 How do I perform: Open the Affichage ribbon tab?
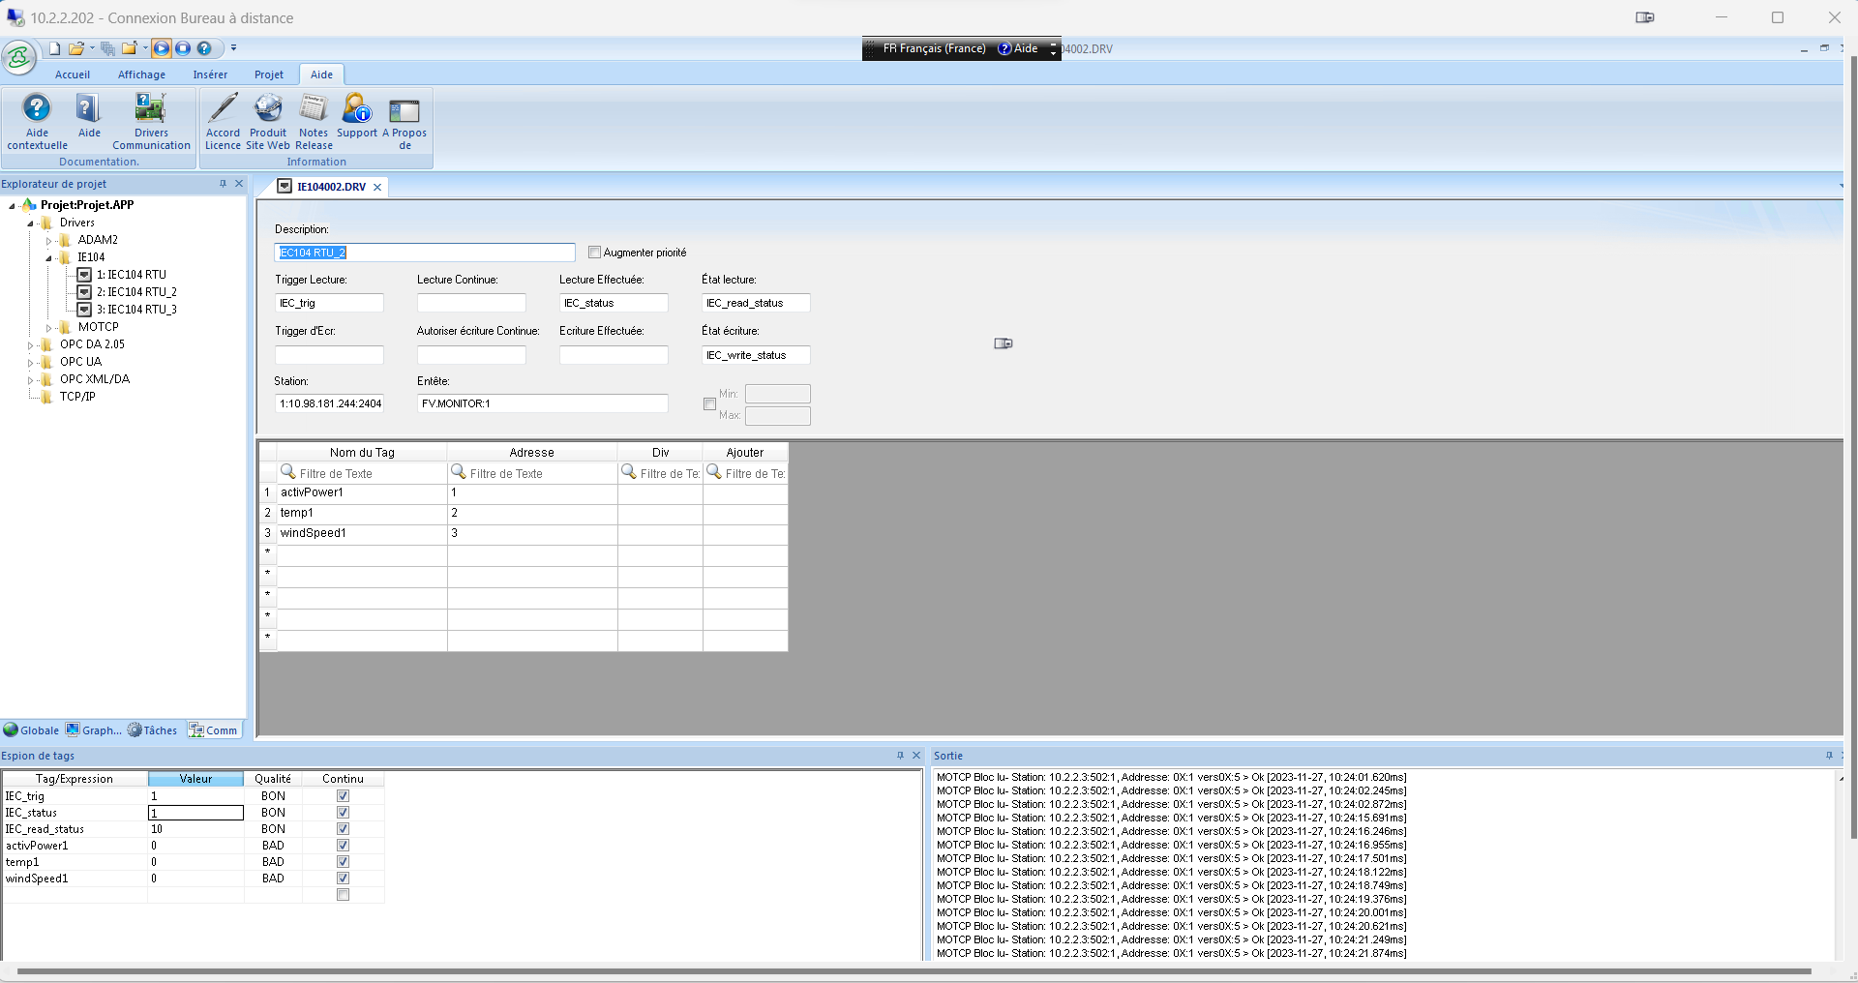coord(141,74)
